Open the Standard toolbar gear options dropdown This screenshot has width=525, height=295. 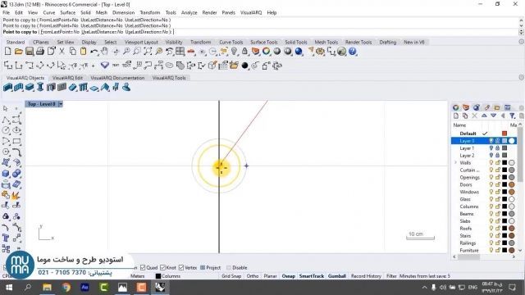(x=522, y=42)
